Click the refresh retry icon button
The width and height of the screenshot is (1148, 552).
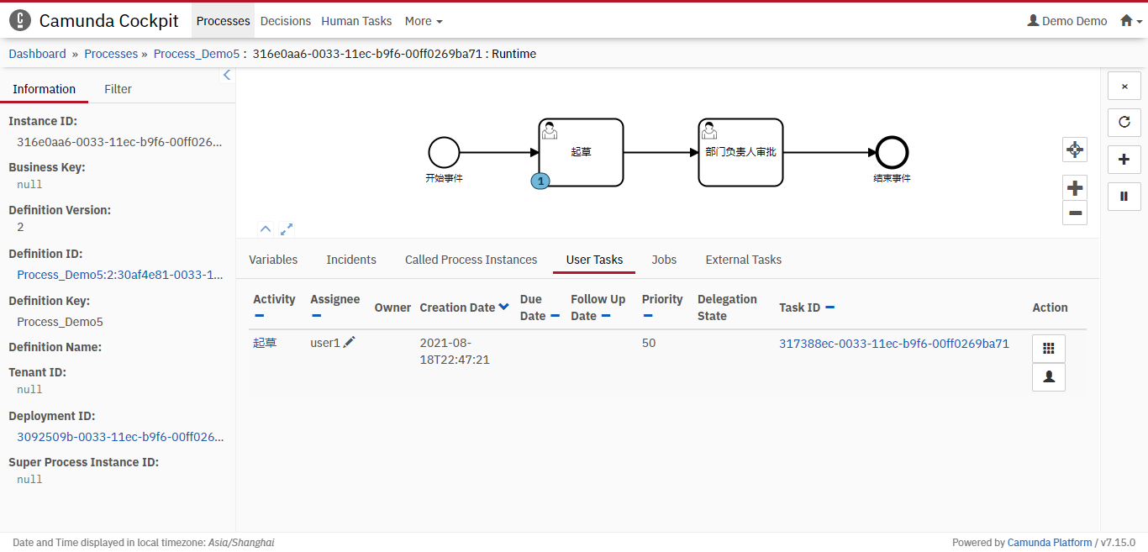pos(1124,122)
